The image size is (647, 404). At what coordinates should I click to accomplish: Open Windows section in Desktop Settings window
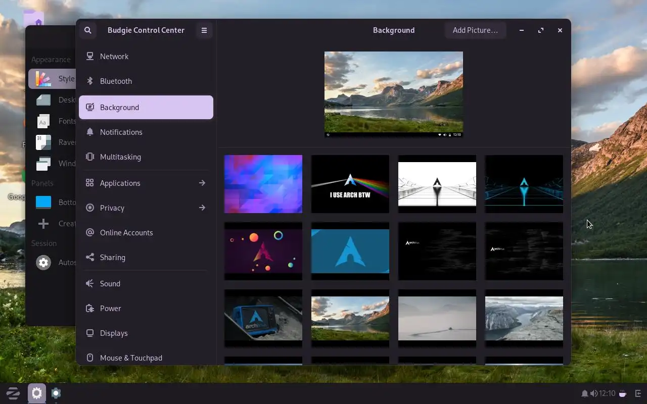[x=53, y=164]
